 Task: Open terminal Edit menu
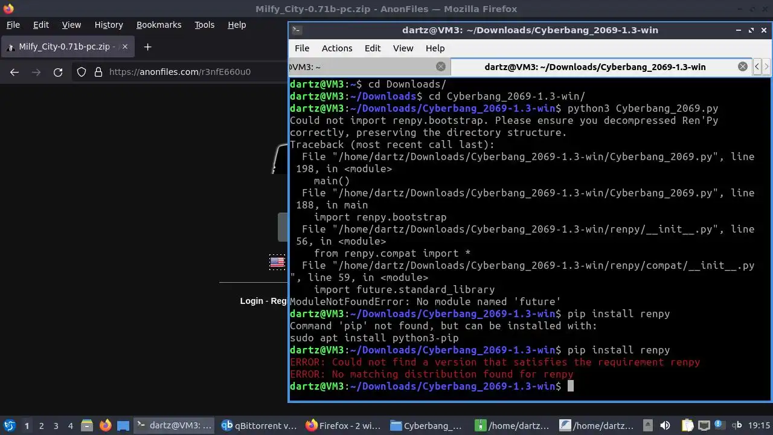click(x=373, y=48)
